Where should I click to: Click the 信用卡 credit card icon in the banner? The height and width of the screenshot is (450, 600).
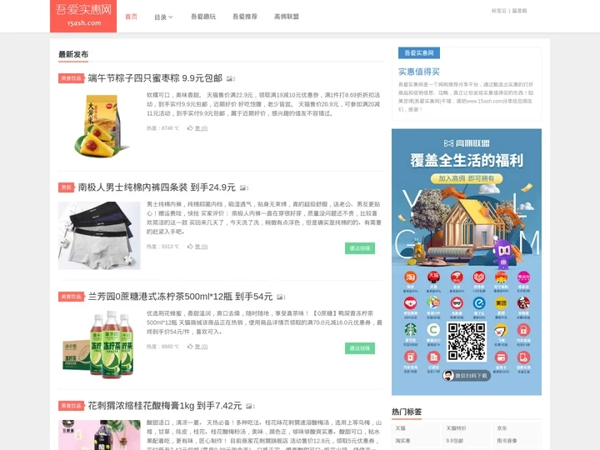click(x=501, y=357)
